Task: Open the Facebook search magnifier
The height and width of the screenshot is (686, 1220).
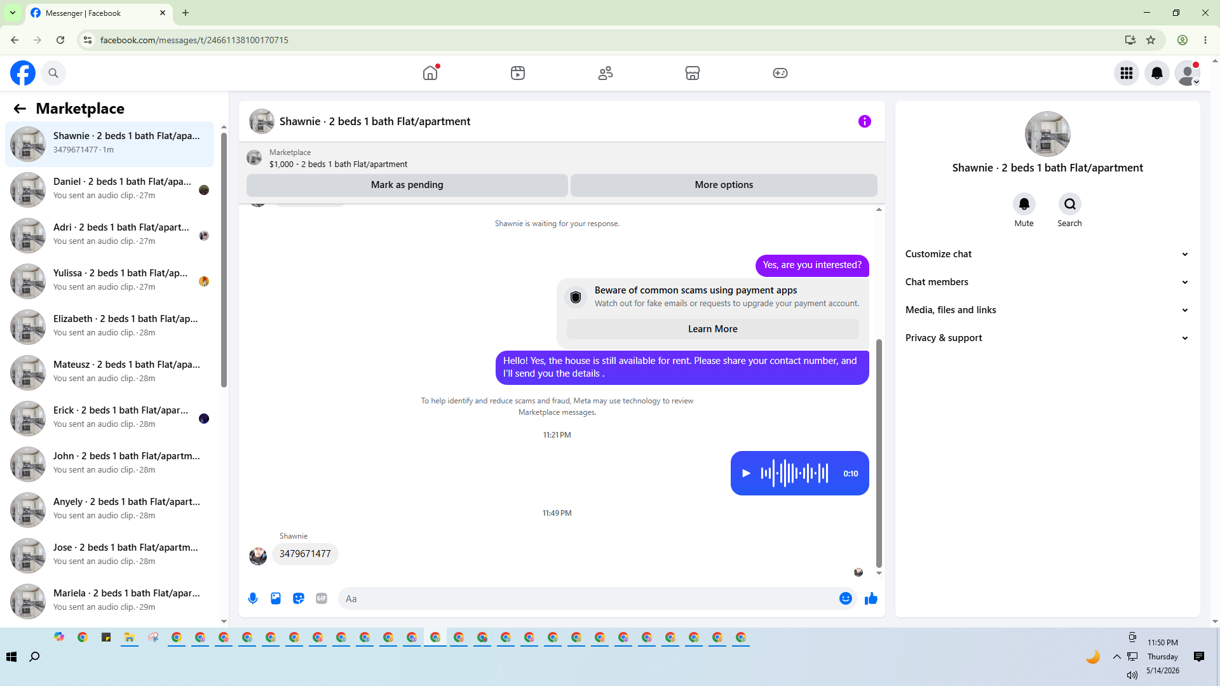Action: click(53, 73)
